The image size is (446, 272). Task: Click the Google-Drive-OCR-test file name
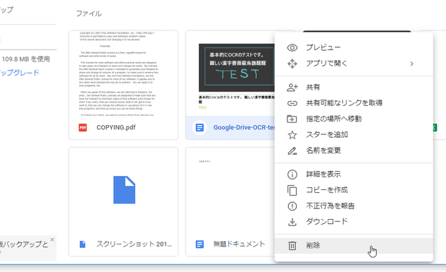tap(244, 127)
